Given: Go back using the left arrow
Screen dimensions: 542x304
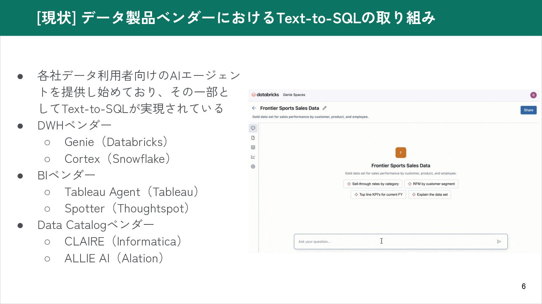Looking at the screenshot, I should 254,108.
